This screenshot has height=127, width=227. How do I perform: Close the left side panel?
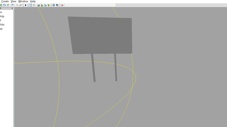tap(12, 8)
